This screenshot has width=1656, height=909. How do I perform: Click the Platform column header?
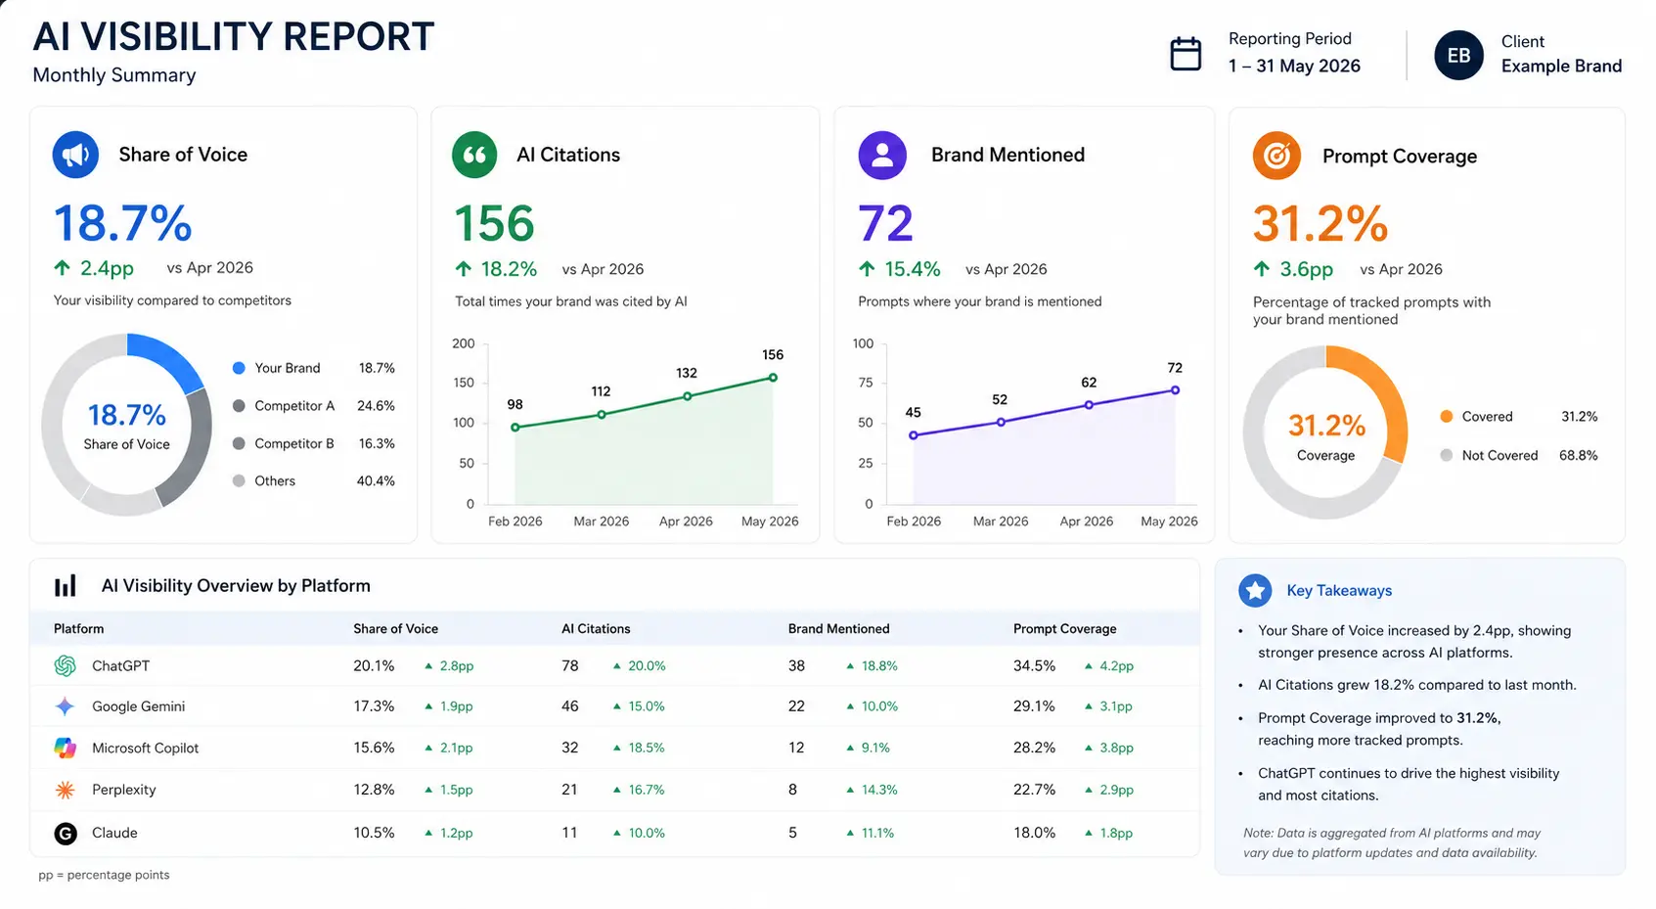point(78,628)
